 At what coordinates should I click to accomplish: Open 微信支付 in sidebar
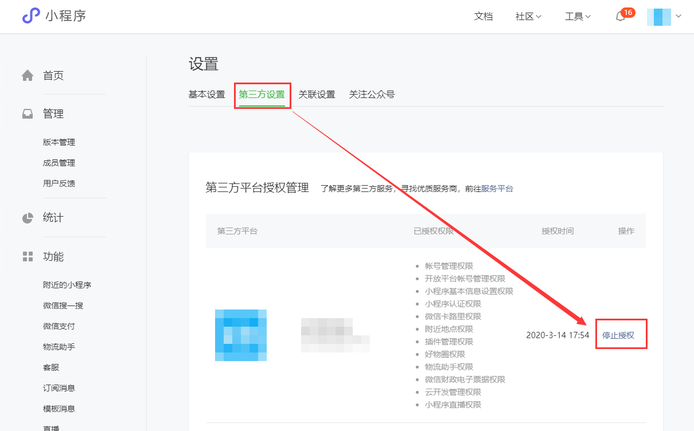pyautogui.click(x=59, y=326)
